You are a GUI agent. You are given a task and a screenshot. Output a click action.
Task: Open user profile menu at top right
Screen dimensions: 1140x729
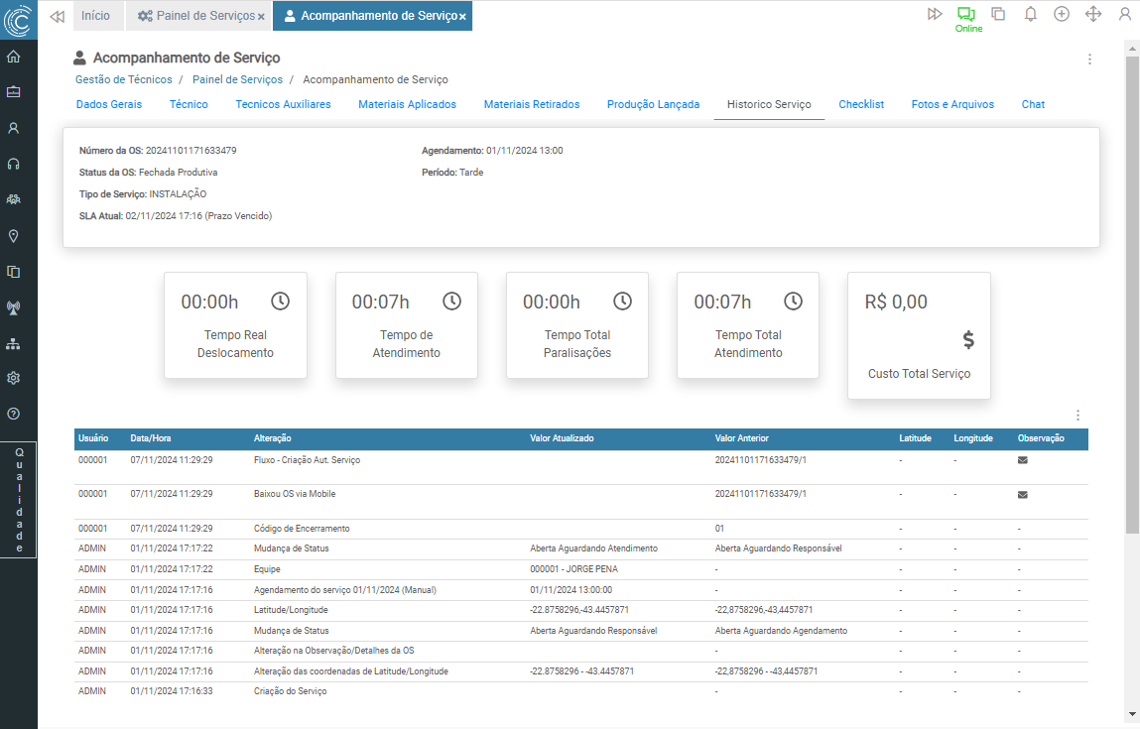click(1124, 14)
